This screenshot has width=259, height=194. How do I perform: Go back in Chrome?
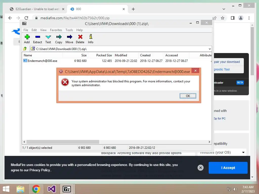click(x=10, y=18)
